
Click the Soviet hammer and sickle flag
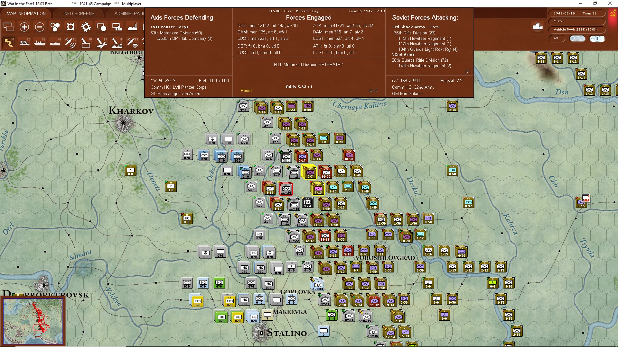pyautogui.click(x=613, y=14)
